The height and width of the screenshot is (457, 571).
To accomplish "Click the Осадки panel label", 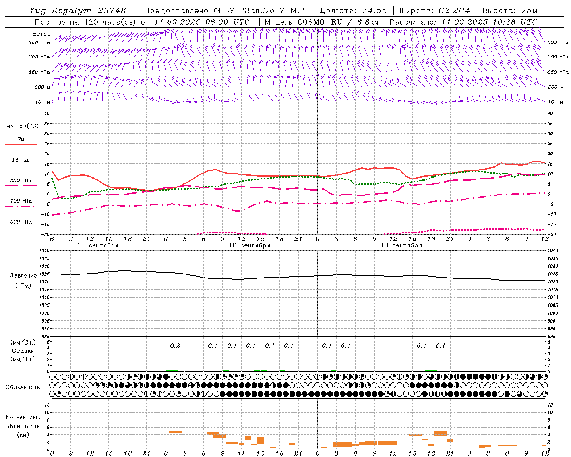I will pos(23,351).
